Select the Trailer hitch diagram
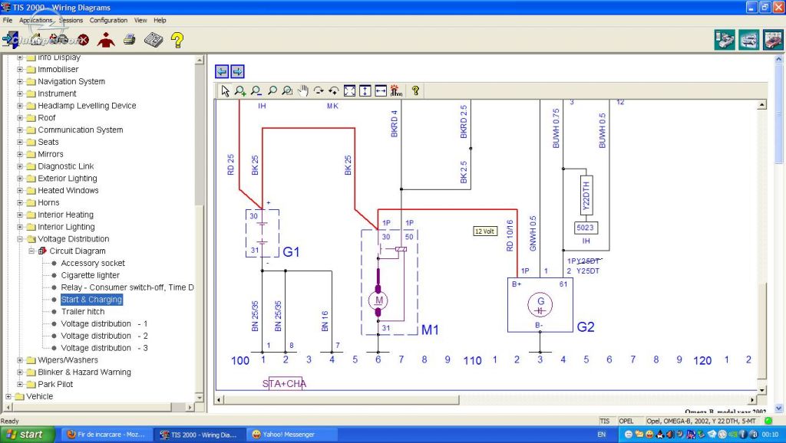 pyautogui.click(x=83, y=311)
